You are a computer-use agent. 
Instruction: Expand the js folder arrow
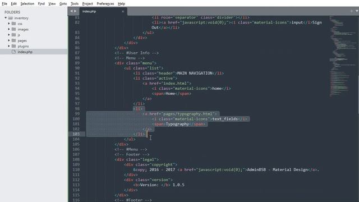coord(9,35)
